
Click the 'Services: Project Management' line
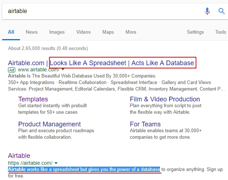[116, 89]
